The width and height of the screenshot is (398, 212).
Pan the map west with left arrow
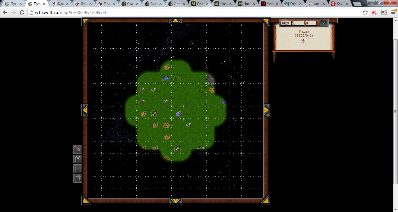[85, 110]
